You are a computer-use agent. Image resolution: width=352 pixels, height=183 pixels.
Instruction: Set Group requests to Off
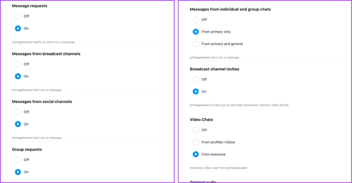click(x=18, y=160)
